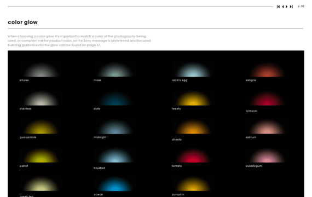
Task: Select the cheeto glow swatch
Action: [x=193, y=127]
